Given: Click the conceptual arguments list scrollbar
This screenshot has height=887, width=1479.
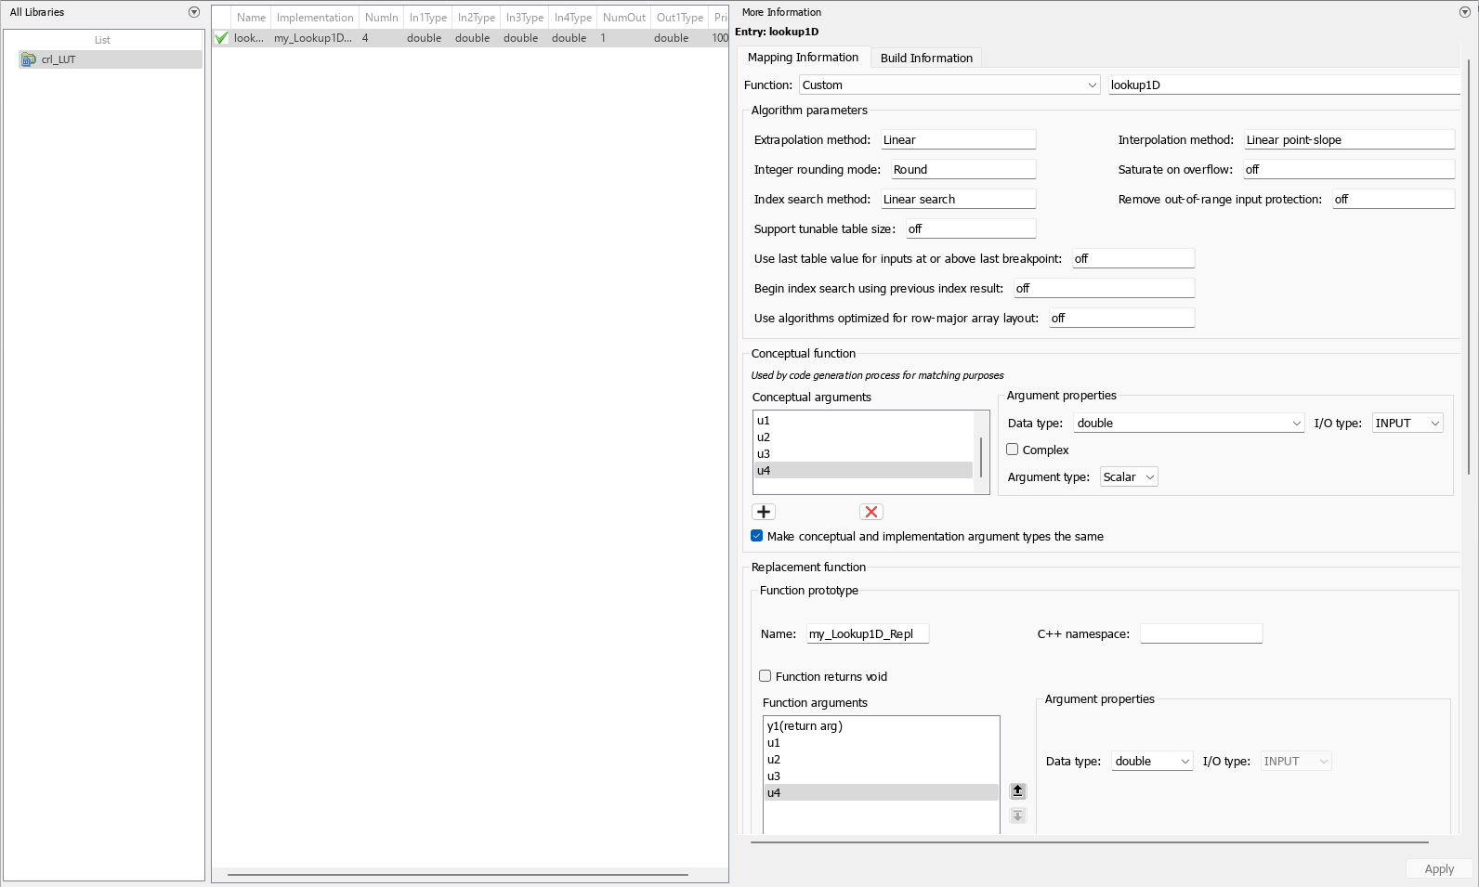Looking at the screenshot, I should click(981, 458).
